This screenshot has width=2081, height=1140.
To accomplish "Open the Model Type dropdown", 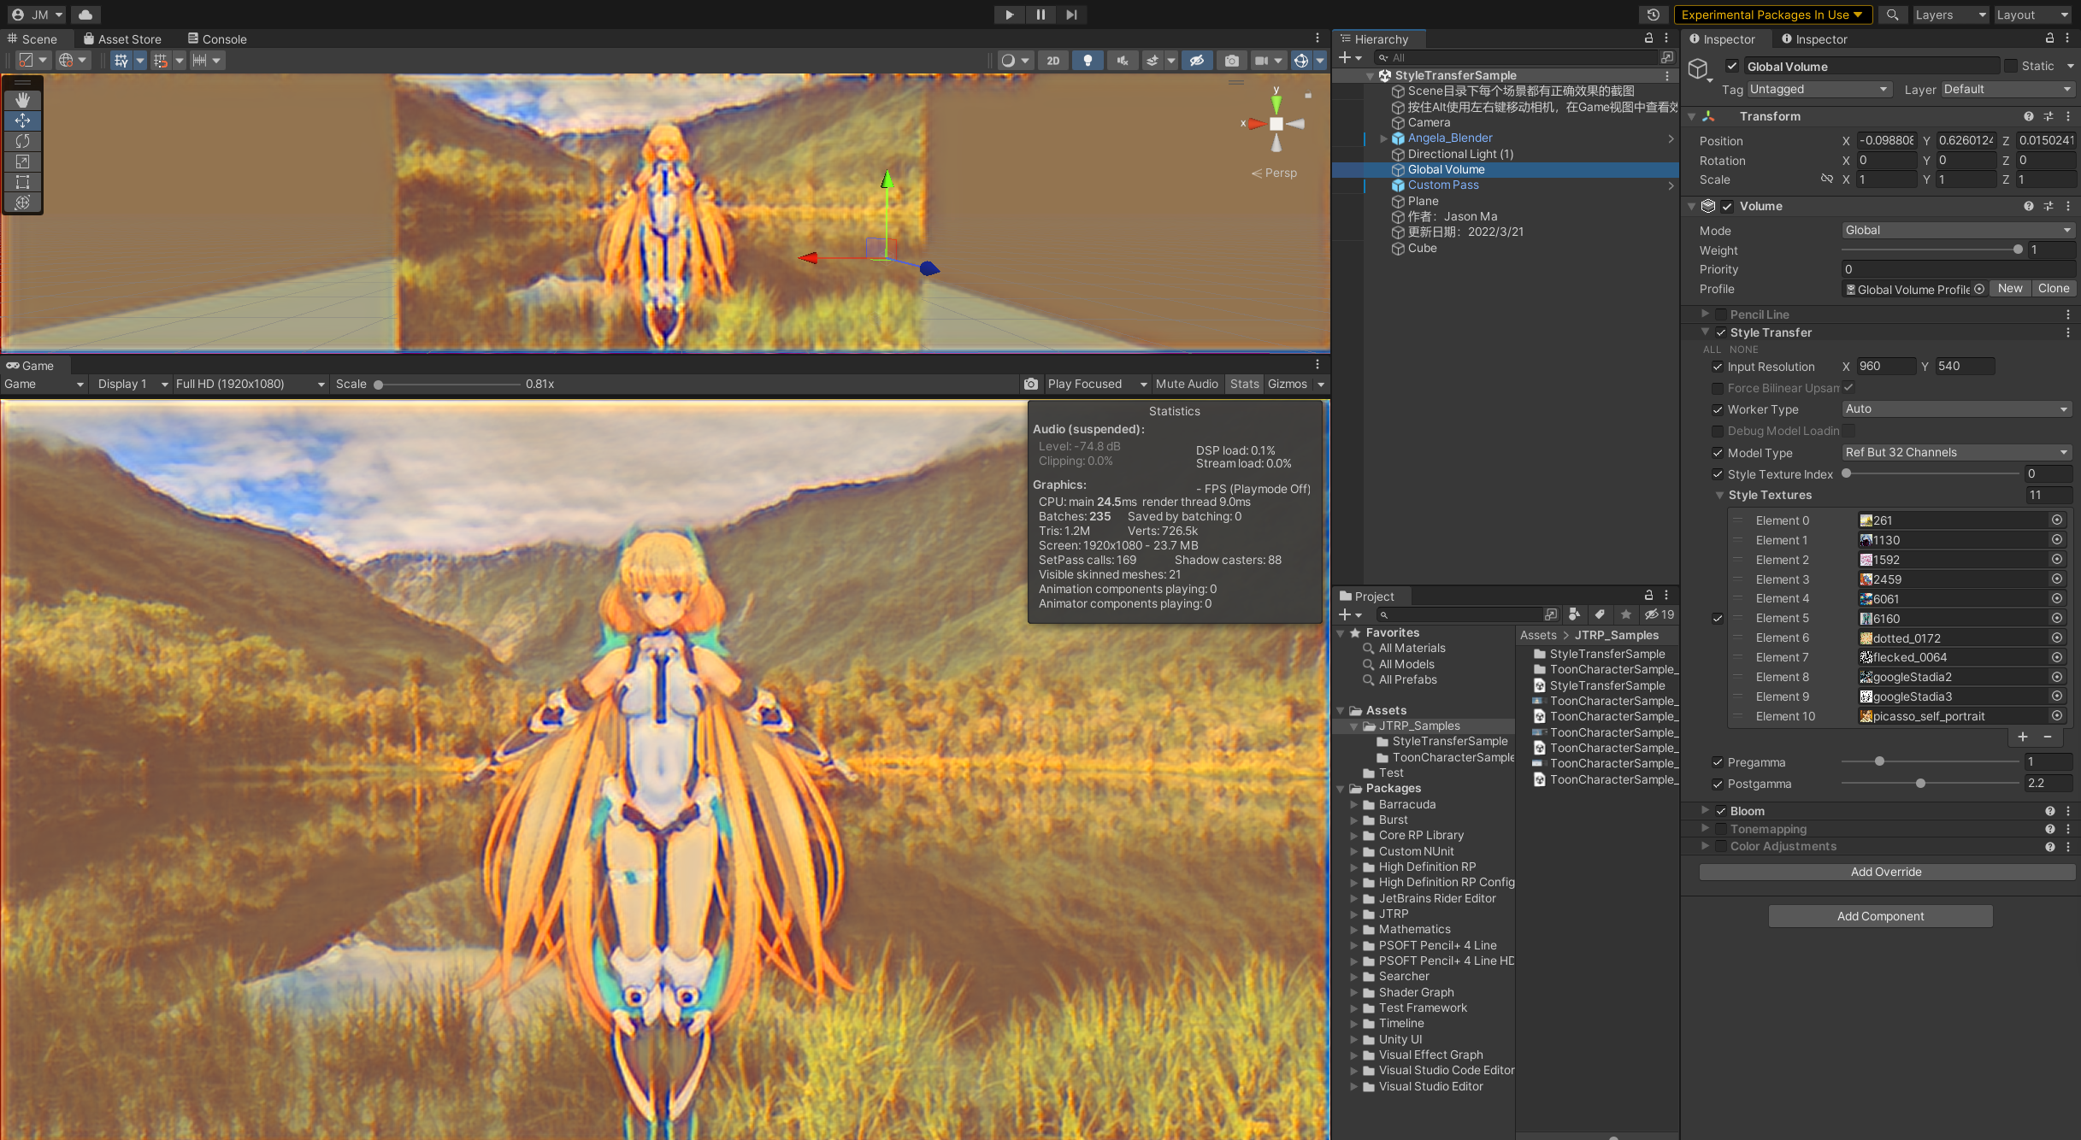I will (1956, 453).
